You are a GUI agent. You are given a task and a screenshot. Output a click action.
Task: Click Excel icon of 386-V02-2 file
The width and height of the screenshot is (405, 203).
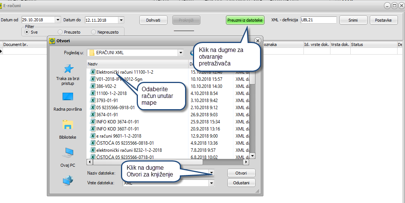[93, 86]
